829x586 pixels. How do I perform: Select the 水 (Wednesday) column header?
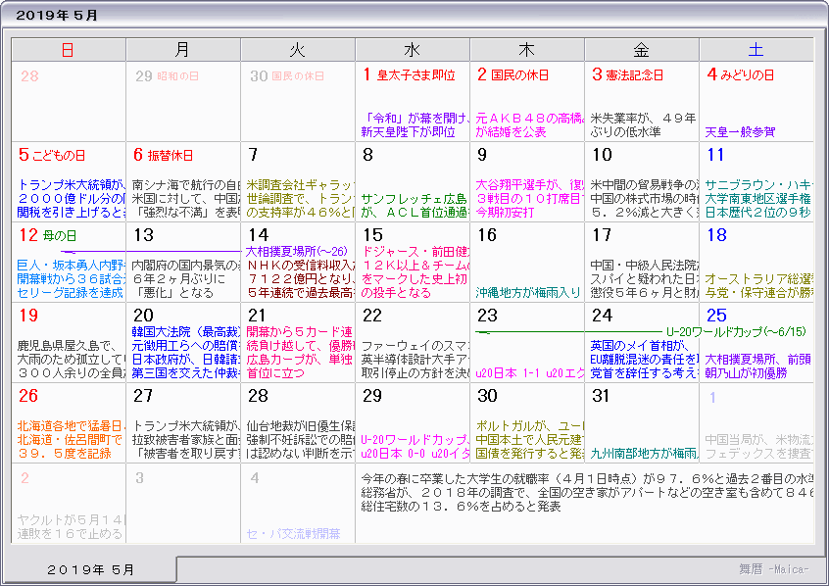coord(412,50)
